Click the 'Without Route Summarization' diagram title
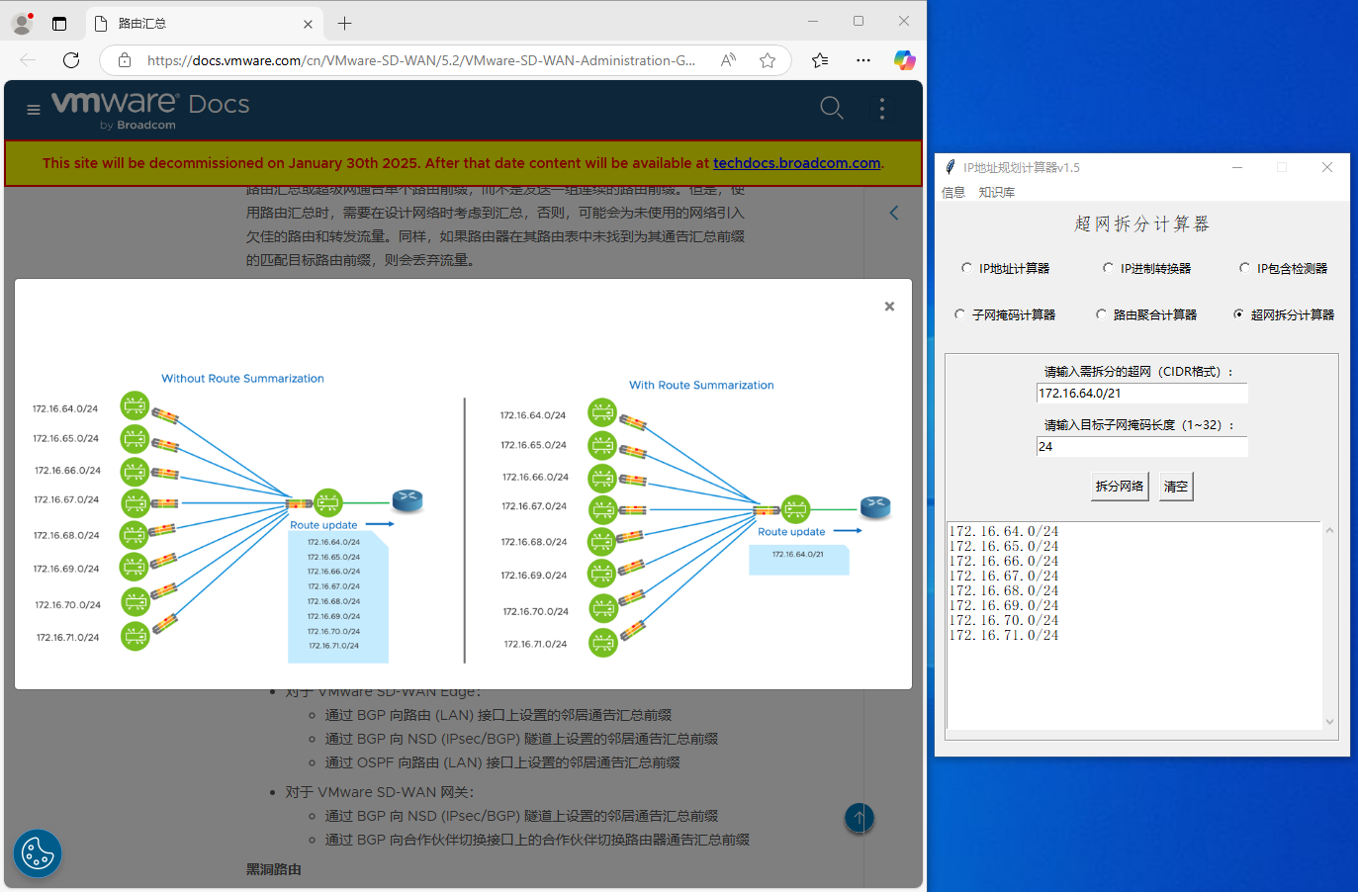 pos(242,379)
